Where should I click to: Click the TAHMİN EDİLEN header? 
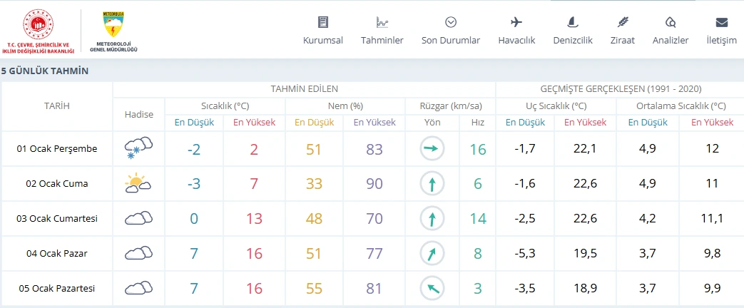[304, 88]
